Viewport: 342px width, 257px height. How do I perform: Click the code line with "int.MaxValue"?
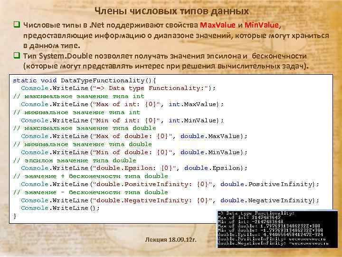tap(123, 104)
